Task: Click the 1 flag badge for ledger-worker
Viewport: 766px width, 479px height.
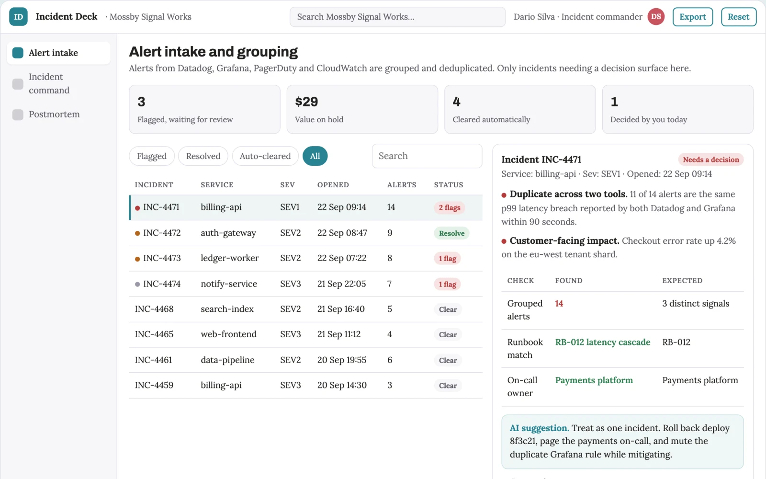Action: 448,259
